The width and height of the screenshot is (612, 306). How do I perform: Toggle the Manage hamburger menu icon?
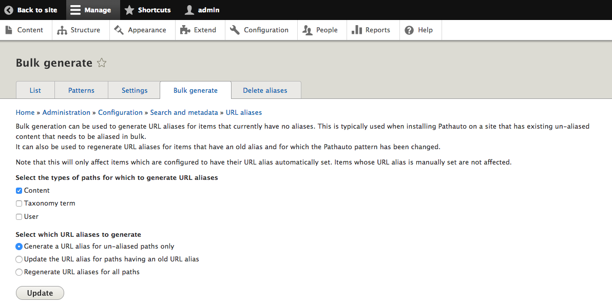point(75,10)
